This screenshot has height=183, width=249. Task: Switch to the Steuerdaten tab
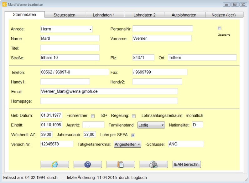pos(65,15)
